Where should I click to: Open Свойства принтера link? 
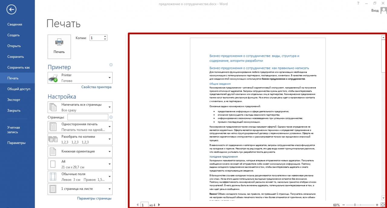click(96, 87)
